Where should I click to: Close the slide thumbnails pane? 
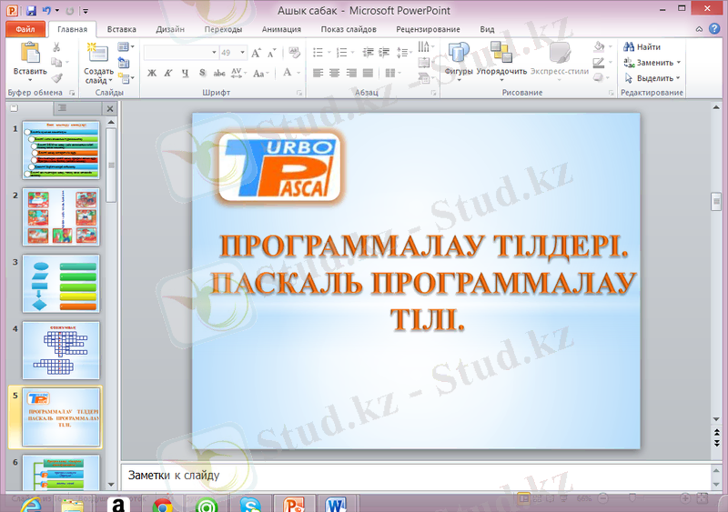pos(109,109)
